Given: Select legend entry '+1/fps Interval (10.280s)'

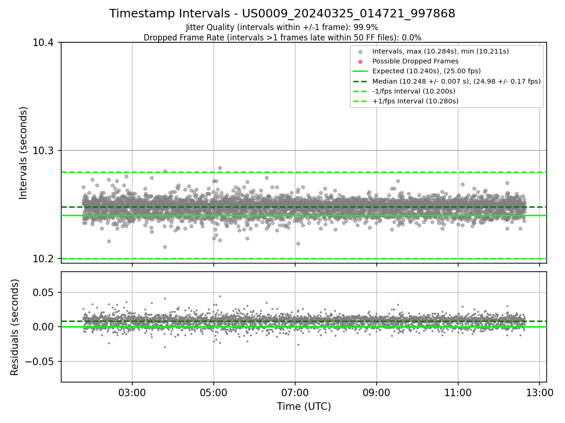Looking at the screenshot, I should pyautogui.click(x=415, y=101).
